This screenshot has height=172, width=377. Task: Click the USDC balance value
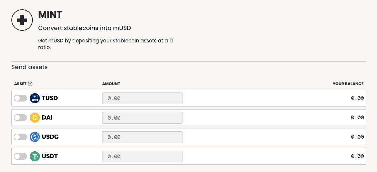(x=357, y=137)
